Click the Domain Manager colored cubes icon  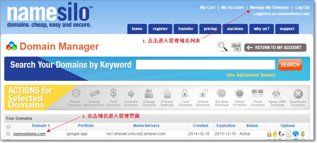pos(11,46)
